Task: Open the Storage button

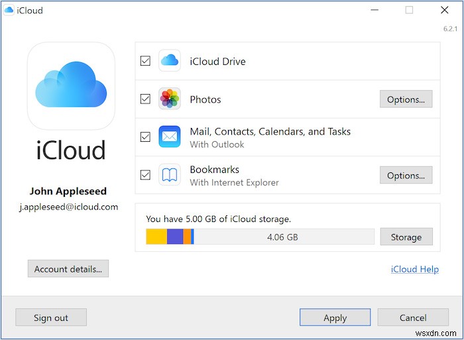Action: click(x=406, y=237)
